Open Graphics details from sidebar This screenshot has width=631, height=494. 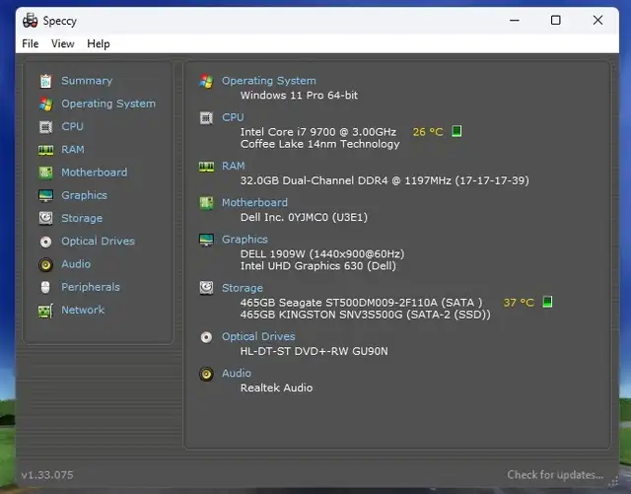point(84,195)
